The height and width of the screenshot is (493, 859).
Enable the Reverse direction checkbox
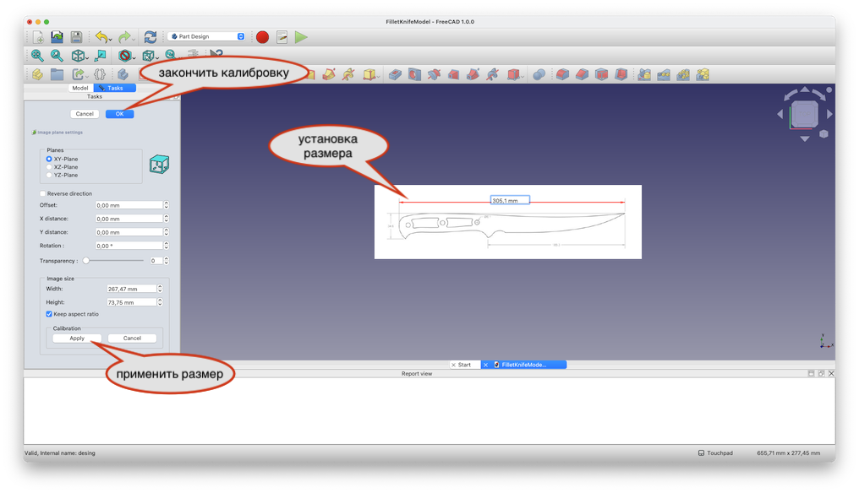(x=43, y=194)
